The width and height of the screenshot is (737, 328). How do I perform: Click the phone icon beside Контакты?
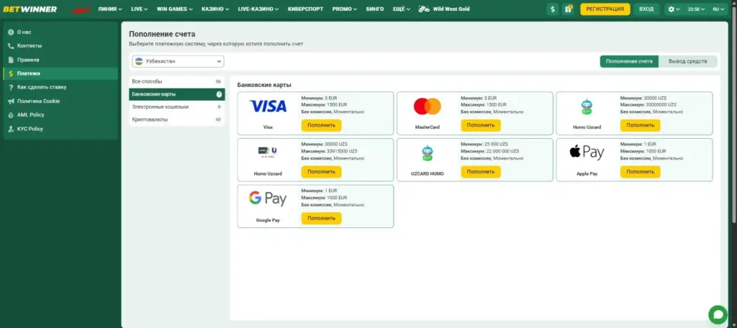(11, 46)
